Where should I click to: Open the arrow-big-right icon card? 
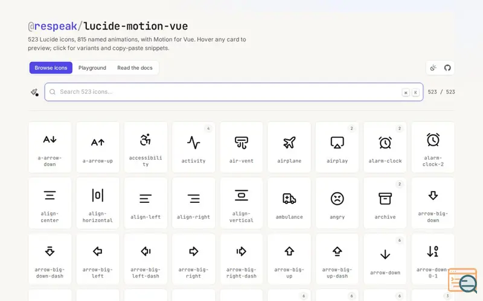click(x=193, y=259)
